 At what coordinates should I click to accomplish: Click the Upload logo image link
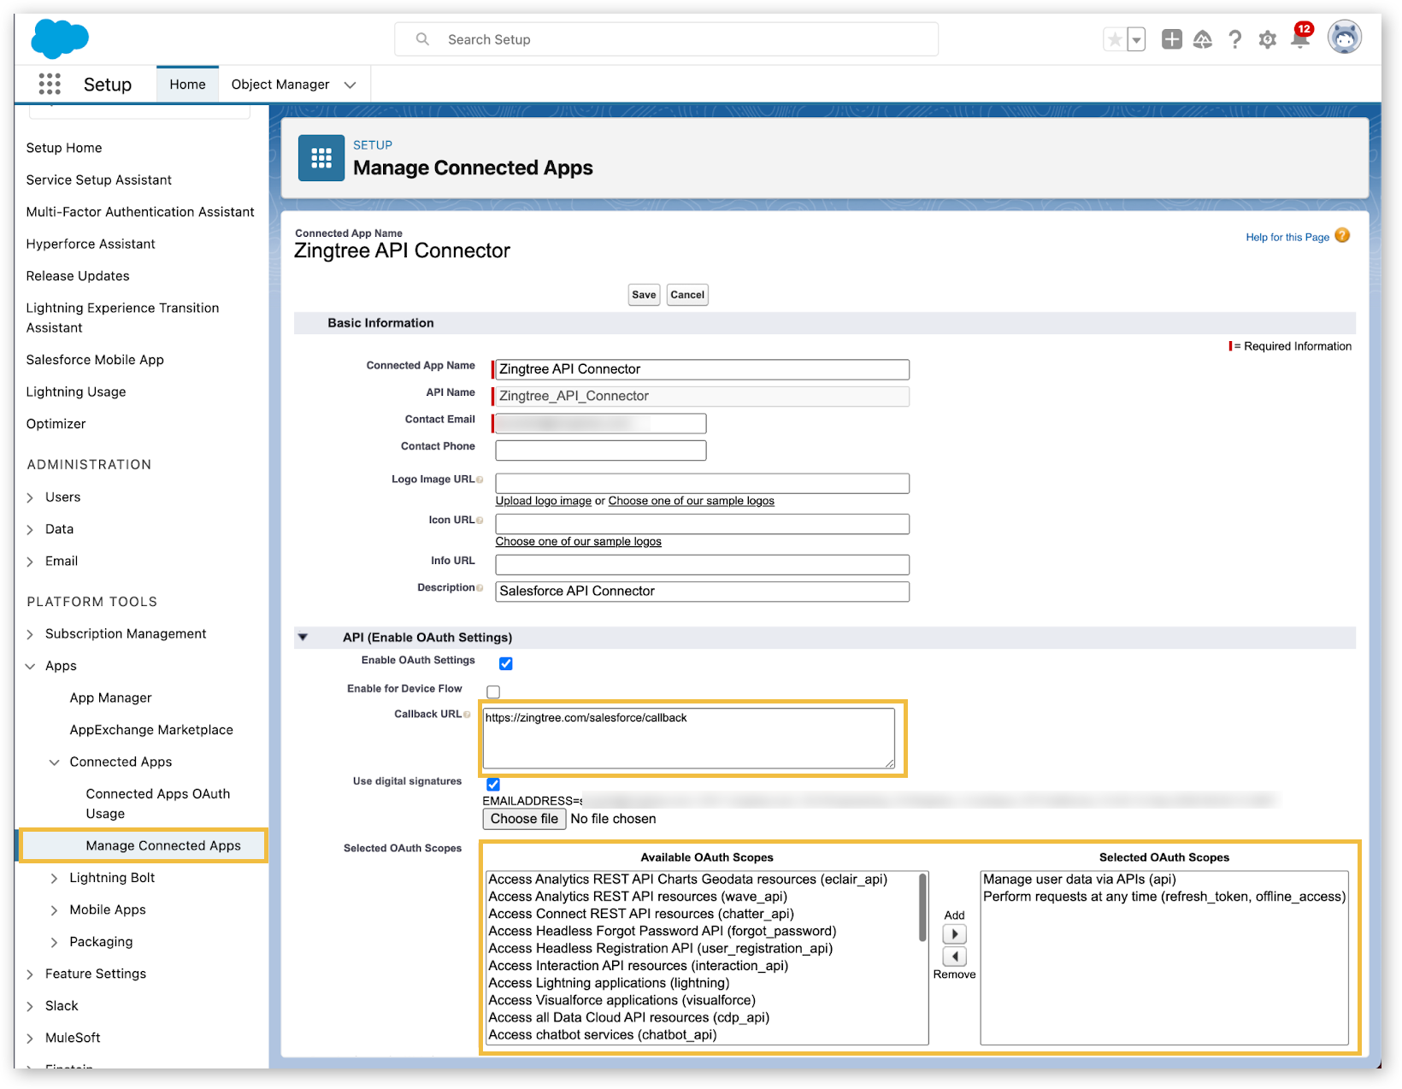pyautogui.click(x=544, y=501)
